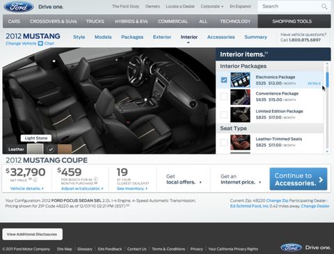Open the Privacy footer link
This screenshot has height=254, width=334.
point(196,249)
